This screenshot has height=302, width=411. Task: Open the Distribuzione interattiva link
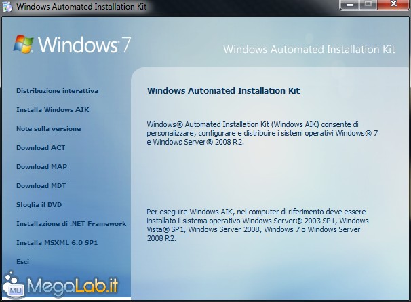tap(57, 90)
